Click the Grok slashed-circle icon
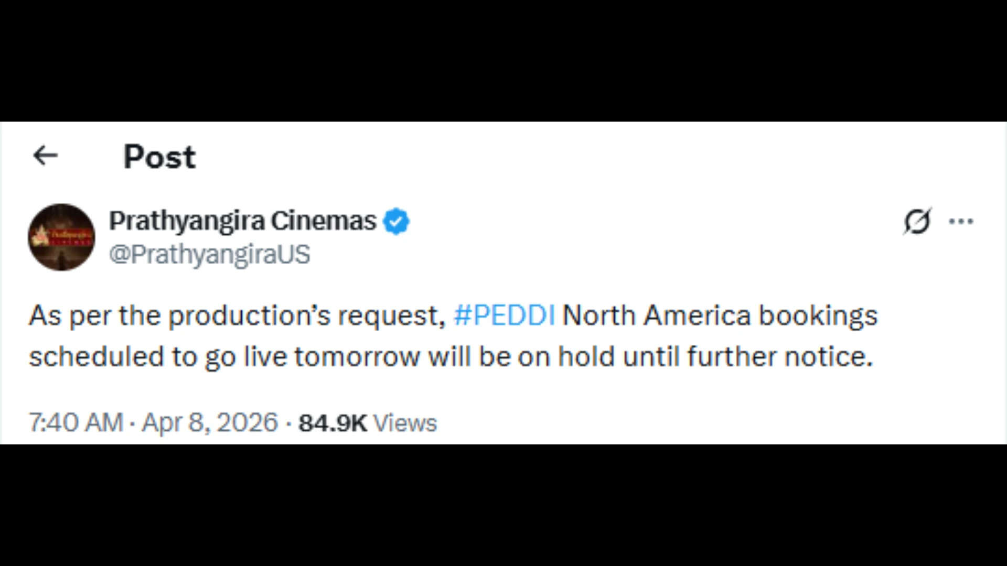Screen dimensions: 1007x566 (917, 221)
